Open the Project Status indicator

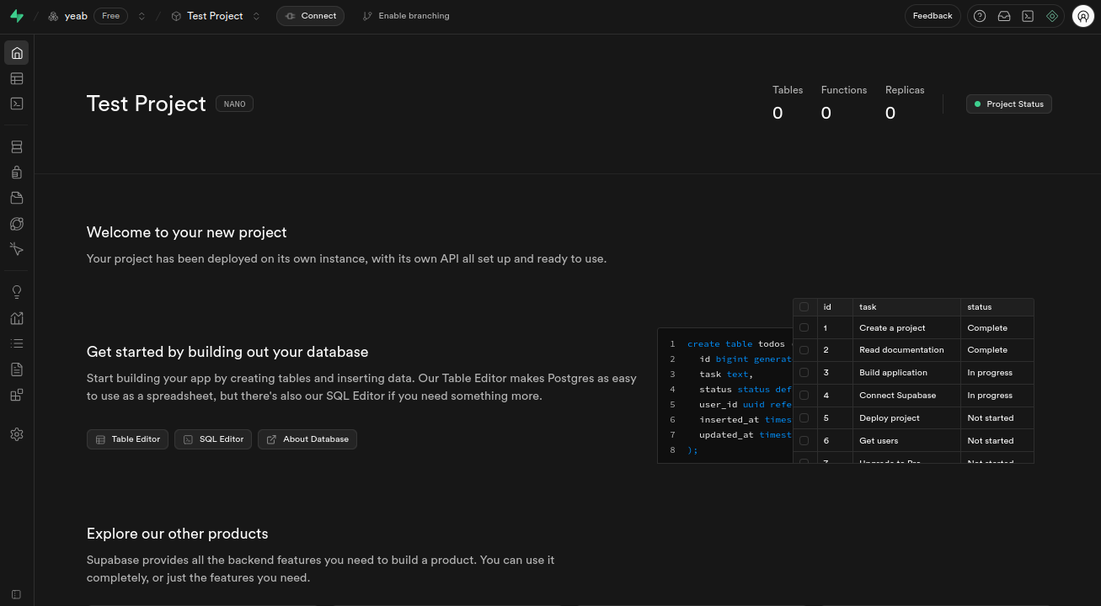1008,104
